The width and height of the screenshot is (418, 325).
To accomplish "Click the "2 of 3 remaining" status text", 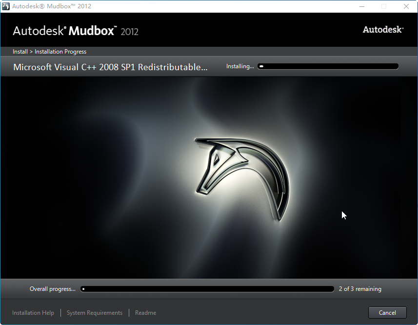I will (360, 289).
